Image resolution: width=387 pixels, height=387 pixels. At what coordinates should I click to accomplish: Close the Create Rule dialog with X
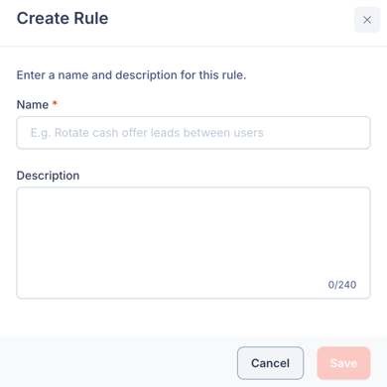click(367, 20)
